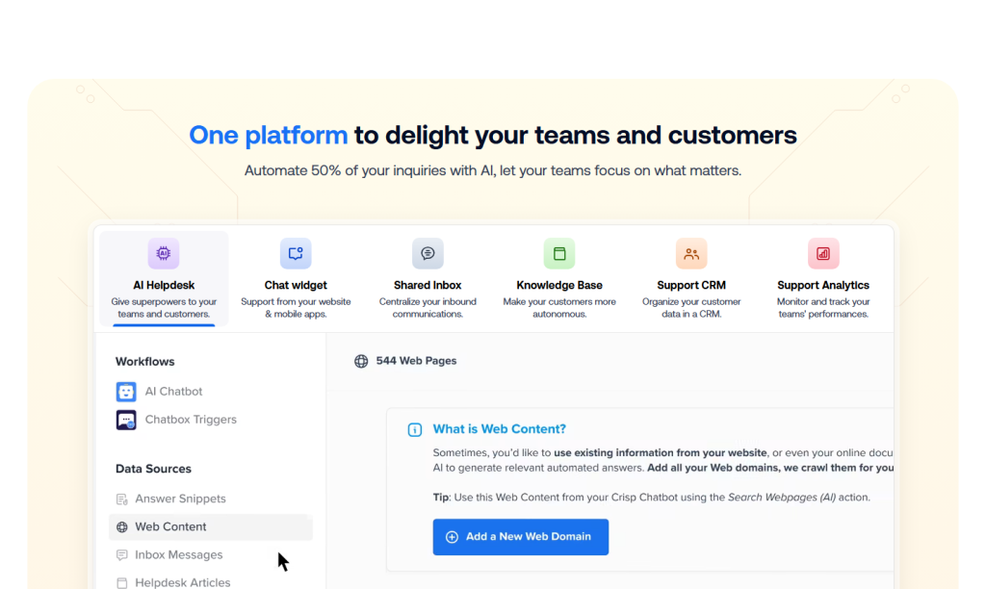986x589 pixels.
Task: Click the '544 Web Pages' label
Action: tap(416, 361)
